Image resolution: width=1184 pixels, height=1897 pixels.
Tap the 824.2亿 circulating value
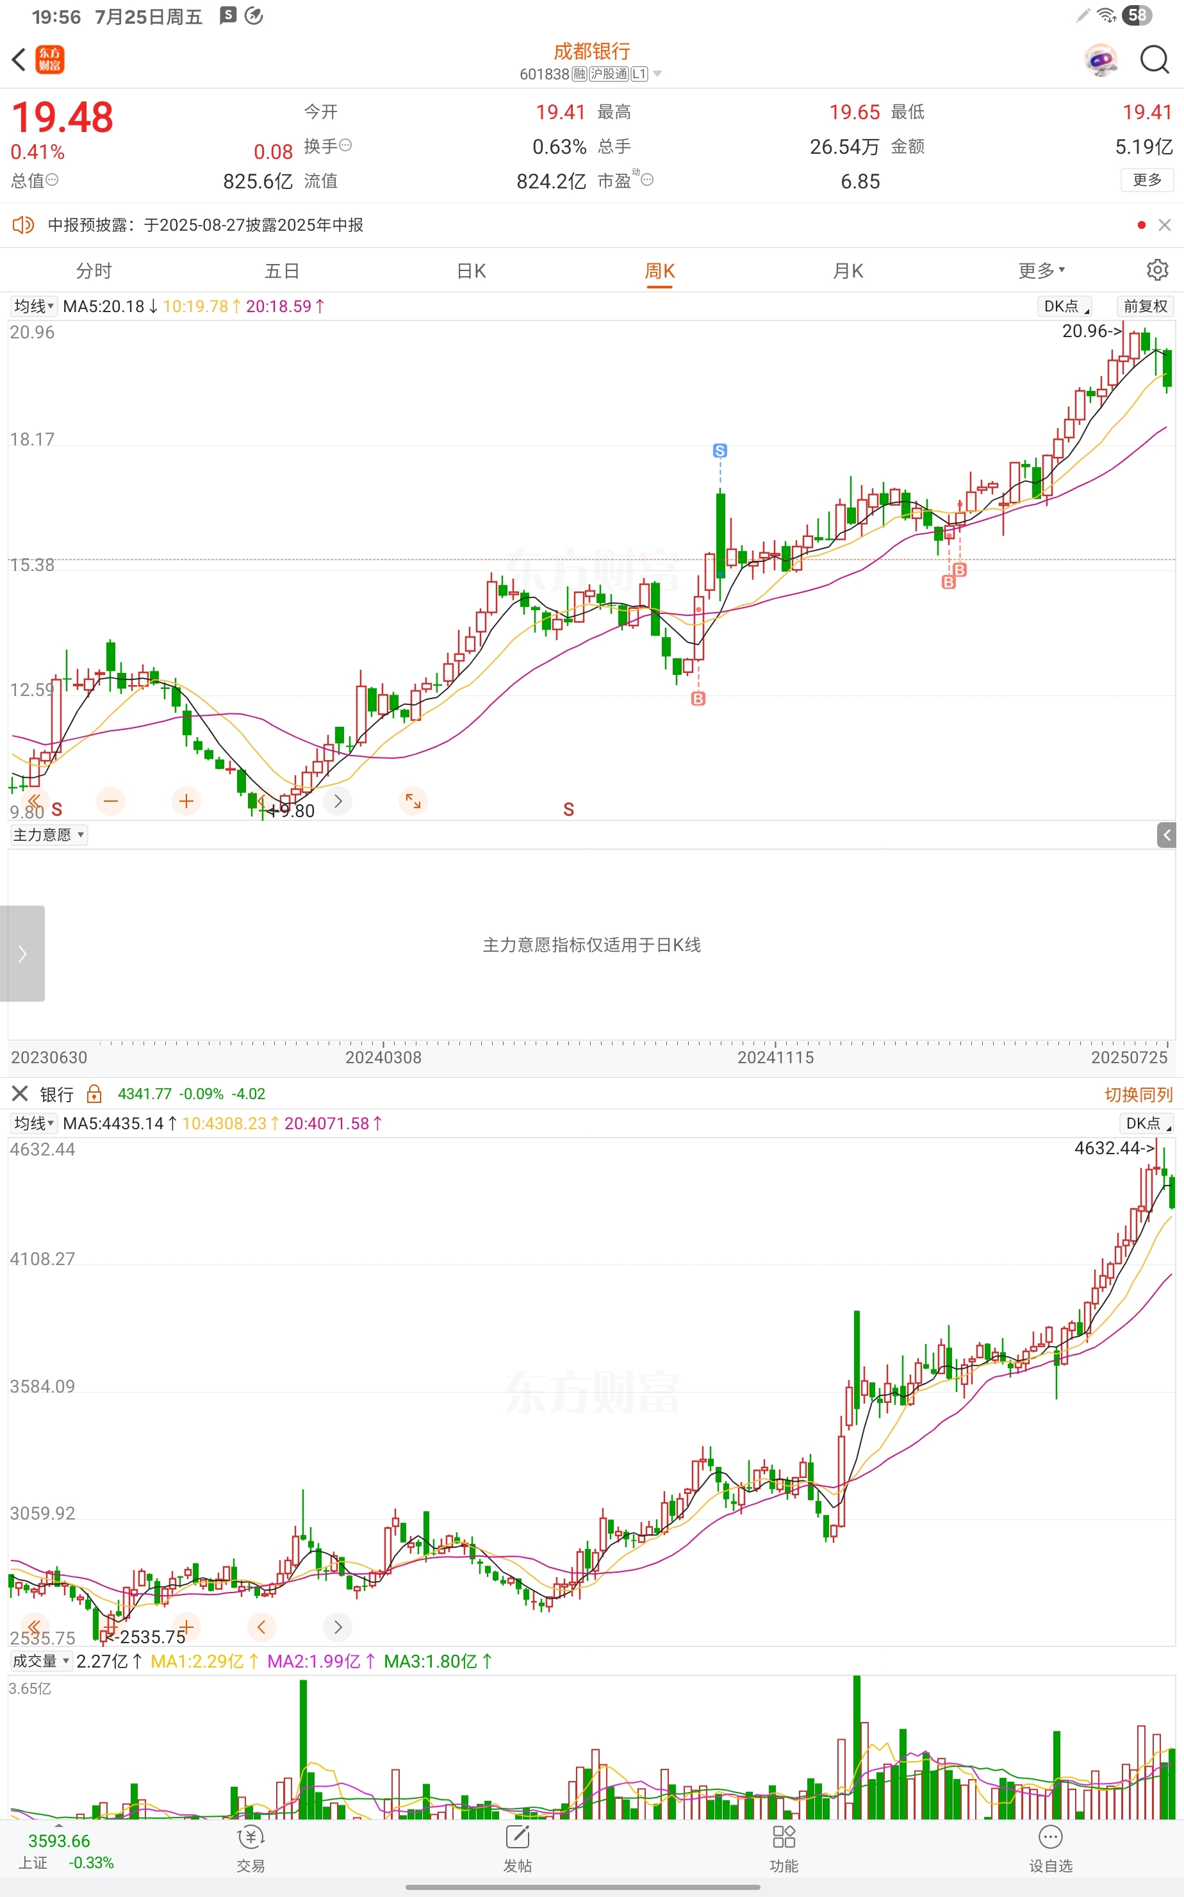coord(551,181)
